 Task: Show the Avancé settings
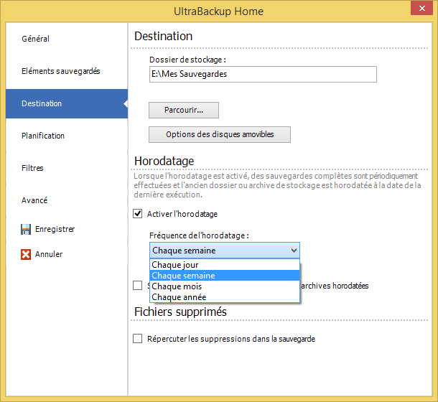[x=34, y=200]
